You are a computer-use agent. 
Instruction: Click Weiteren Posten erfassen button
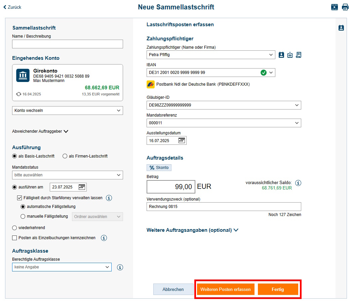pyautogui.click(x=226, y=289)
